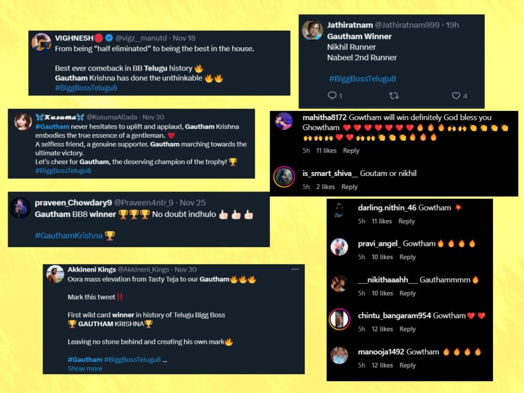Open #Gautham hashtag in Kusuma's tweet
This screenshot has width=524, height=393.
(52, 127)
